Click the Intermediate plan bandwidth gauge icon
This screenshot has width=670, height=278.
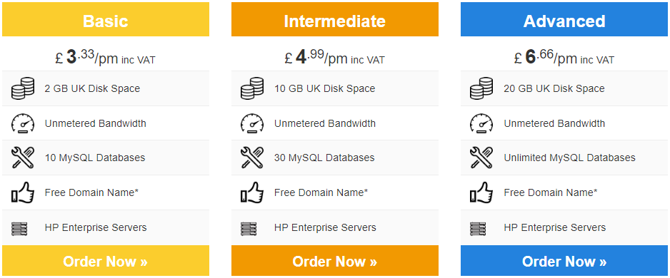pyautogui.click(x=252, y=123)
